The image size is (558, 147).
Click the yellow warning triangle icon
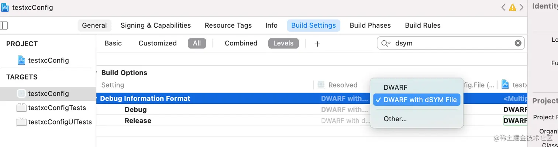[x=512, y=7]
